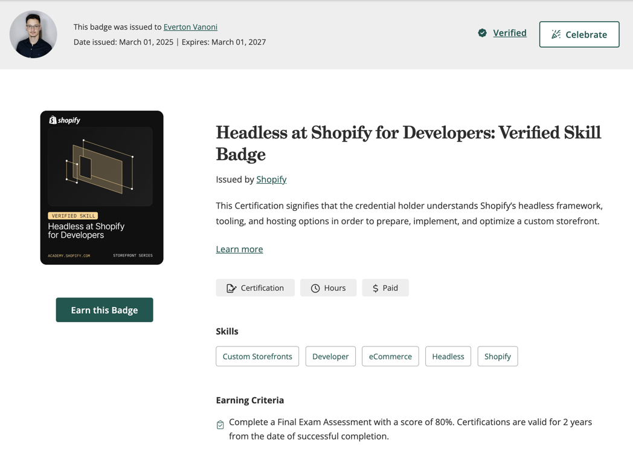Click the Headless at Shopify badge image
The height and width of the screenshot is (457, 633).
coord(101,187)
